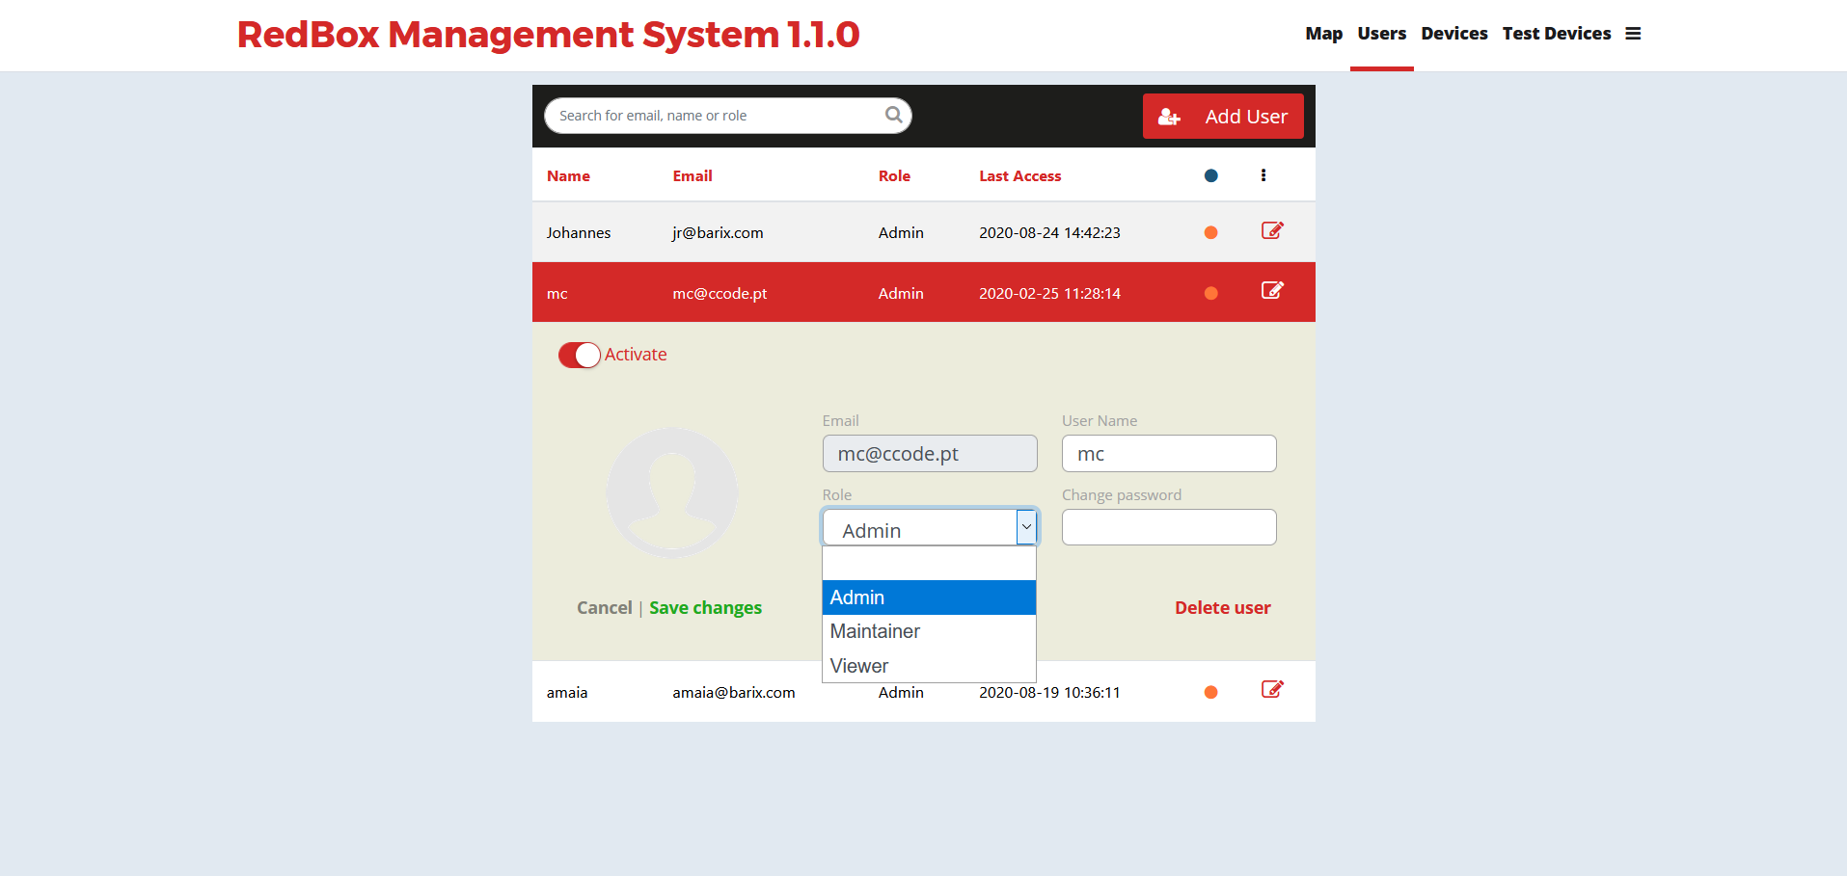Viewport: 1847px width, 876px height.
Task: Click edit icon for amaia
Action: pyautogui.click(x=1272, y=689)
